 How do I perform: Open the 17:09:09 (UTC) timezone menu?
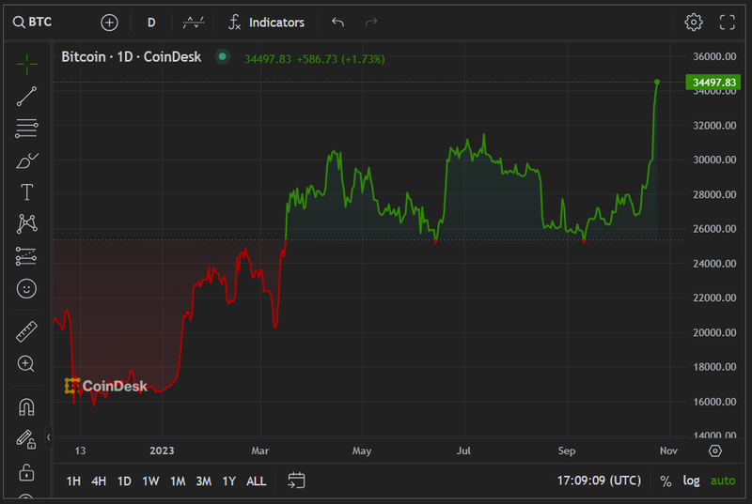tap(599, 481)
